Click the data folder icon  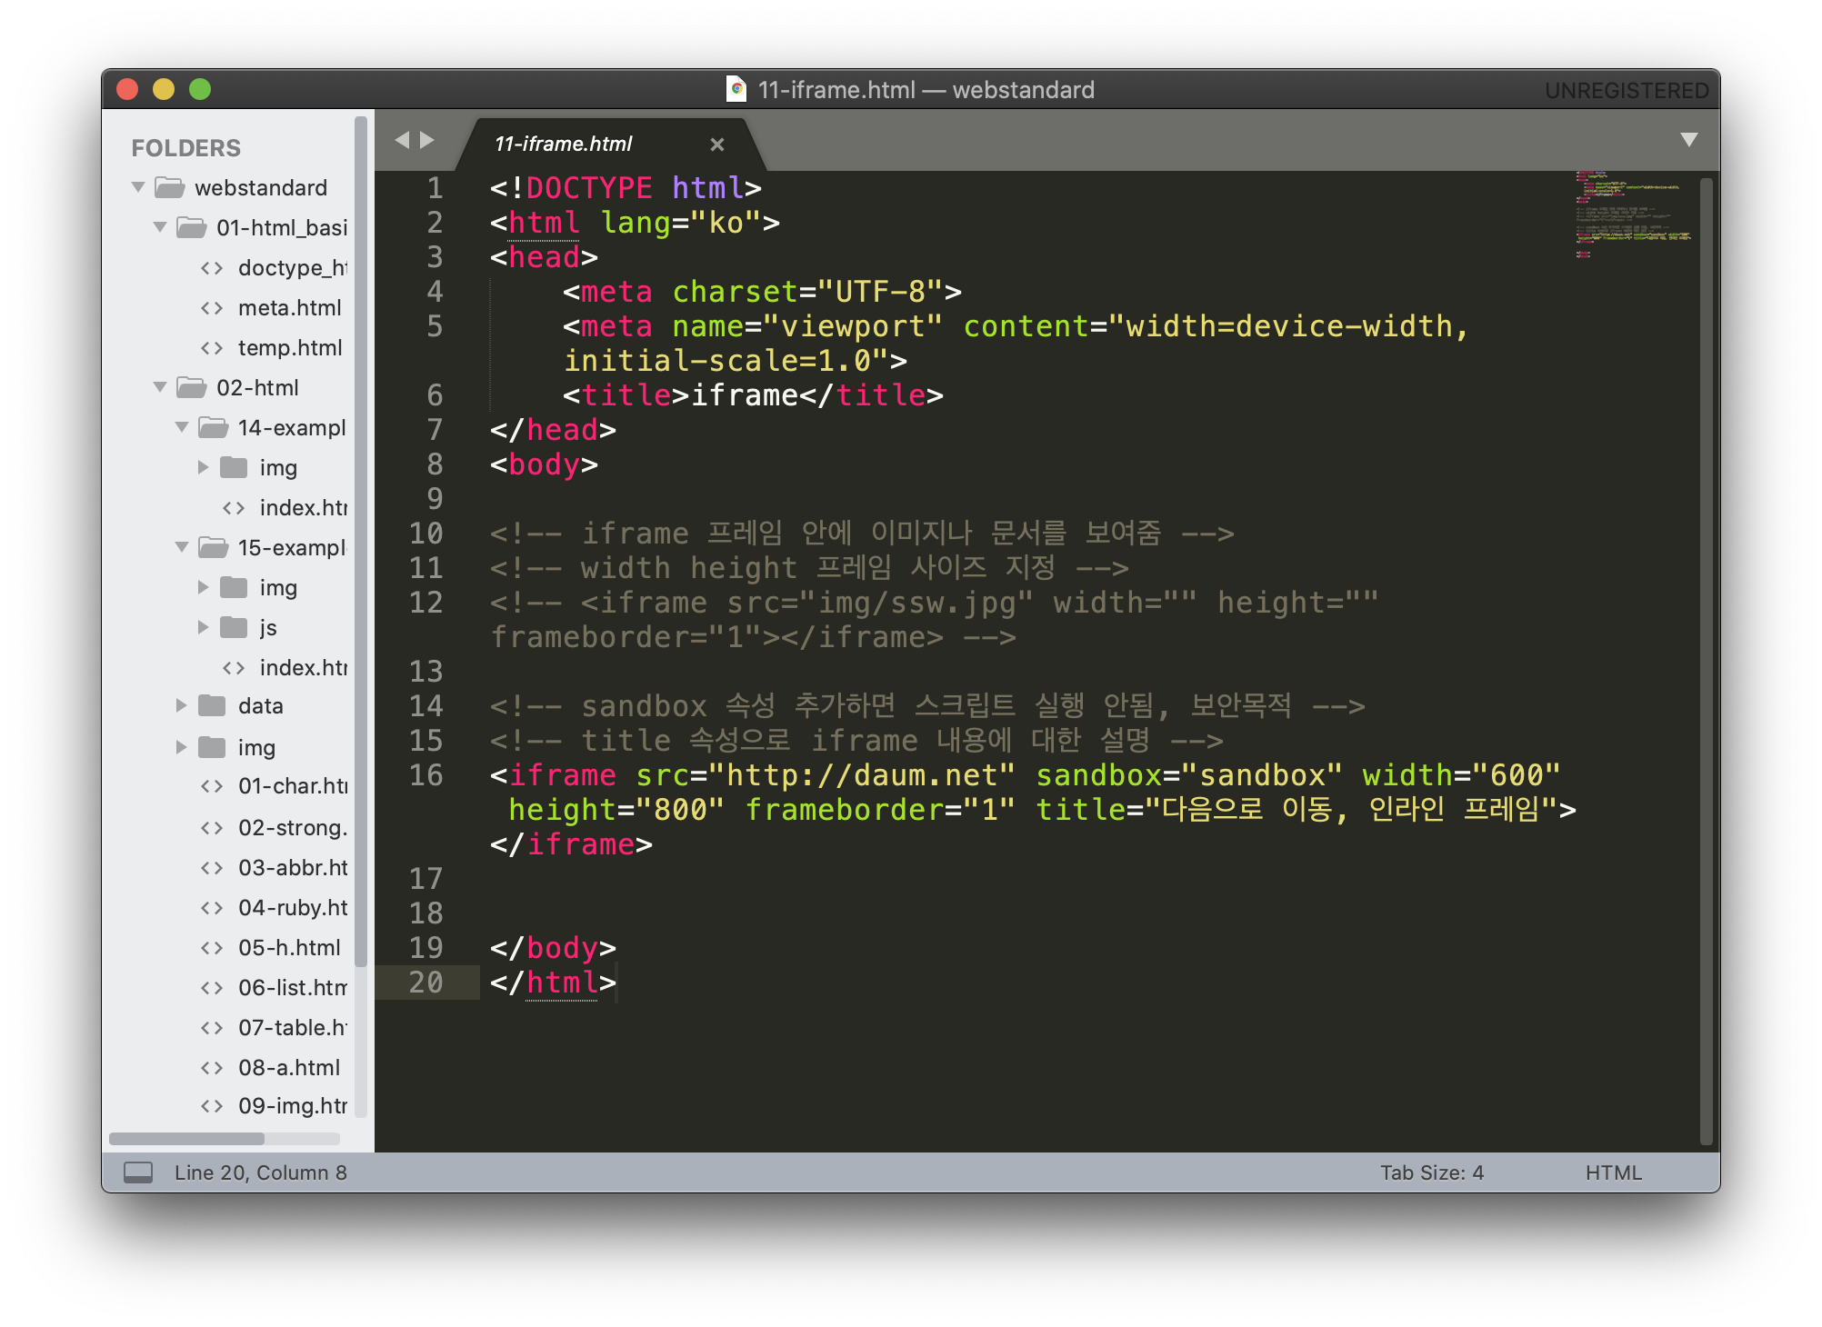click(213, 706)
